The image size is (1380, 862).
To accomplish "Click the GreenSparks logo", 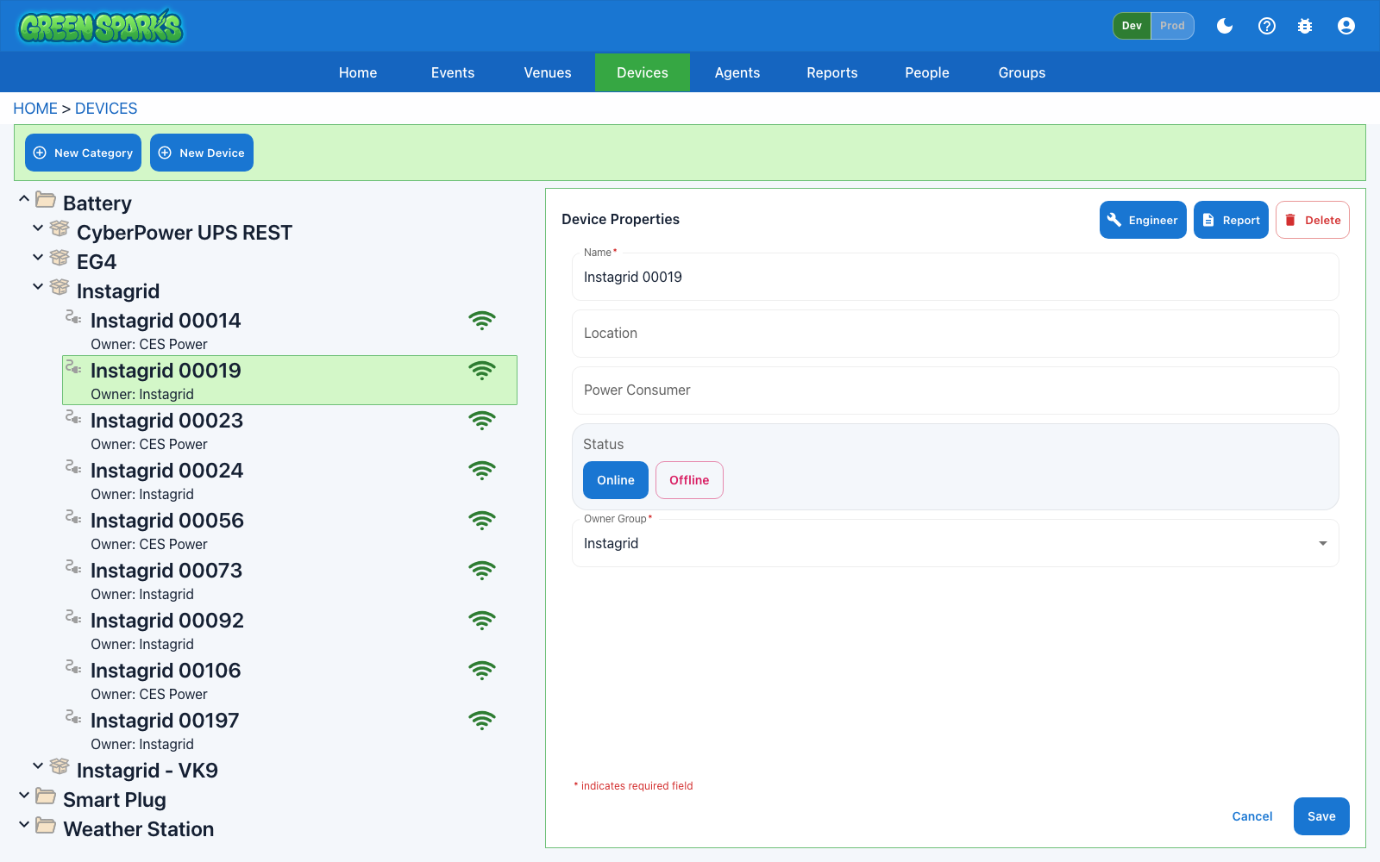I will 101,27.
